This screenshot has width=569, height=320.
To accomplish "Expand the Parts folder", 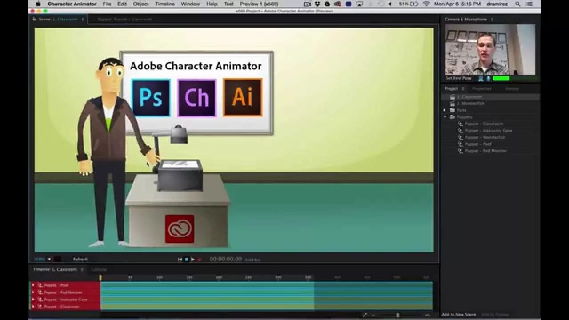I will coord(445,110).
